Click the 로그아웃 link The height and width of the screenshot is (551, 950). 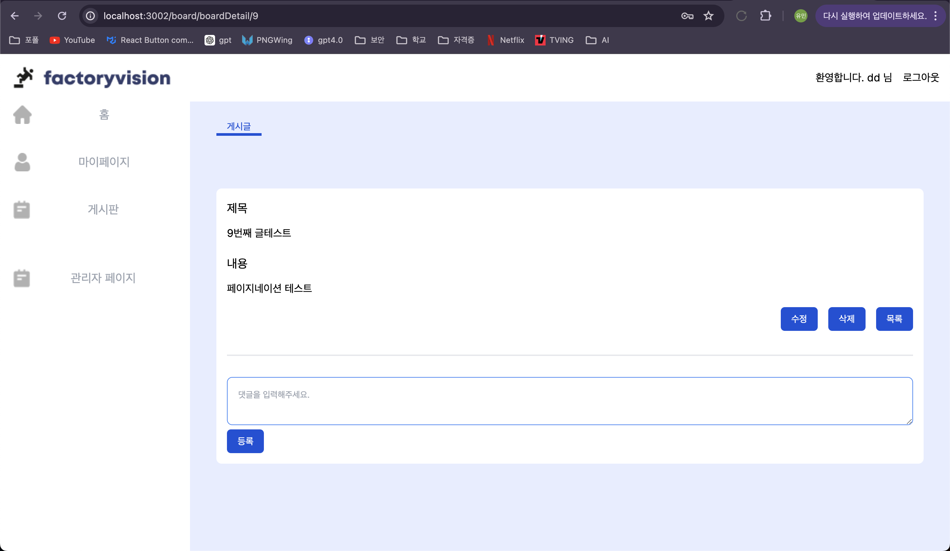point(921,77)
